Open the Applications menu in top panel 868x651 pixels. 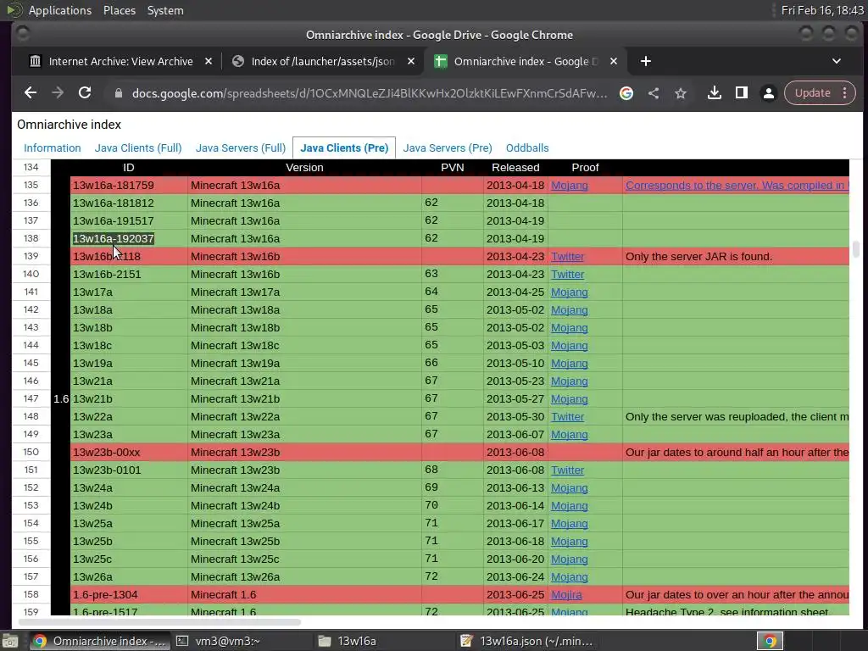point(60,10)
